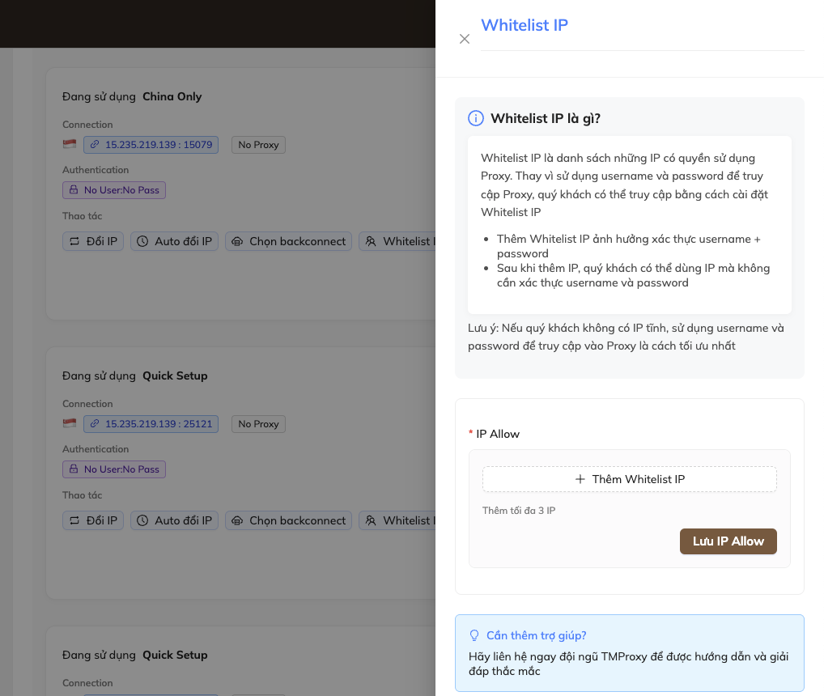Open Auto đổi IP for China Only
The image size is (824, 696).
(174, 241)
